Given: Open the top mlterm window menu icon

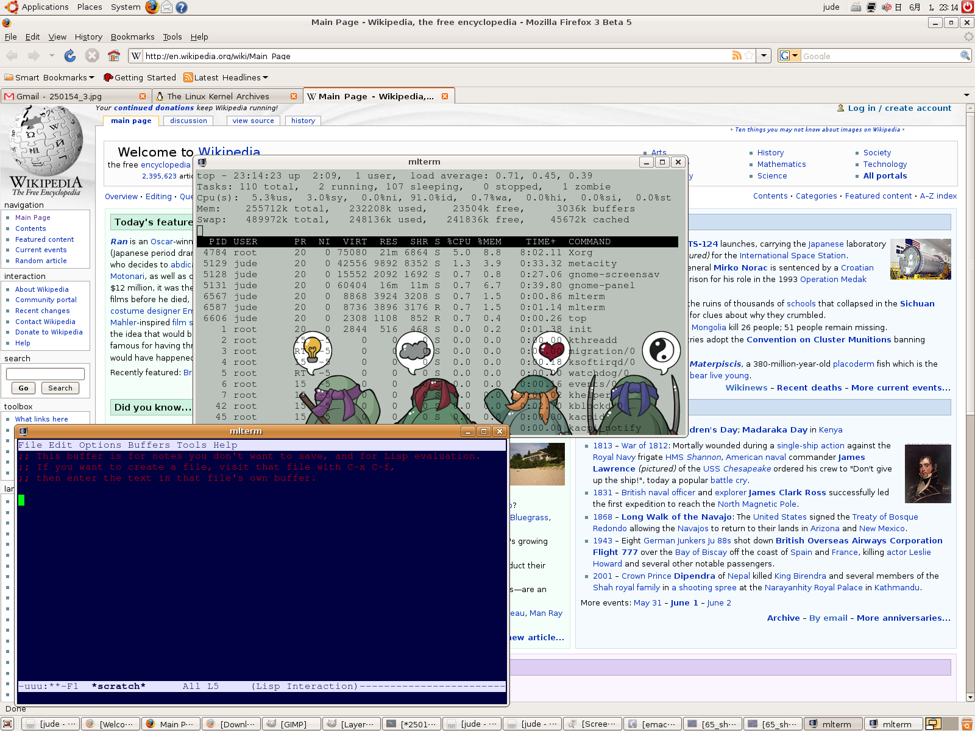Looking at the screenshot, I should point(202,162).
